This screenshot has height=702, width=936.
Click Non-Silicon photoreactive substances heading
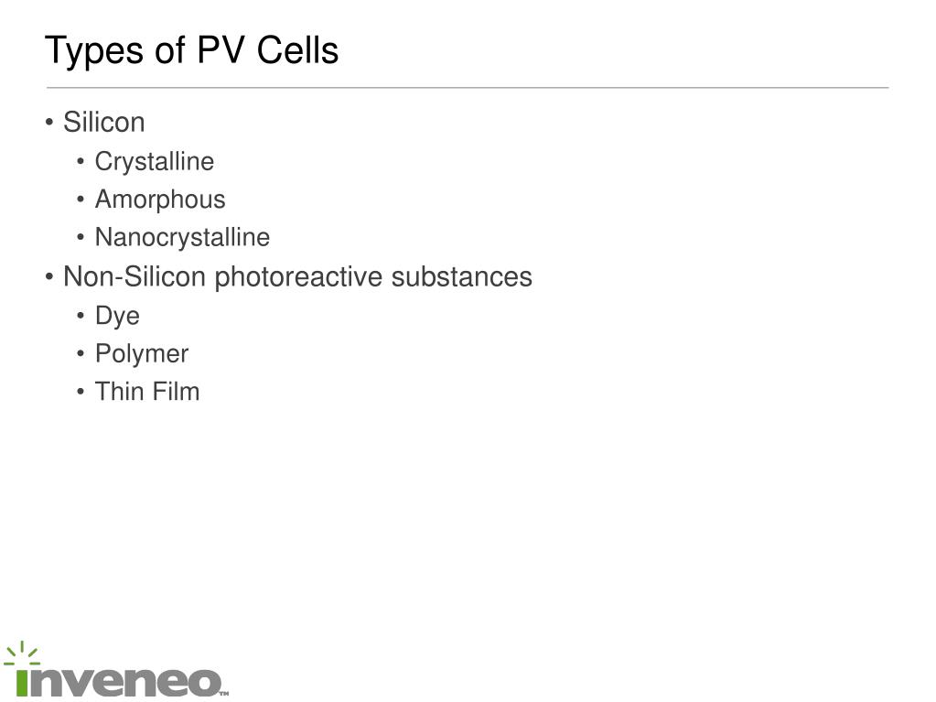tap(297, 277)
